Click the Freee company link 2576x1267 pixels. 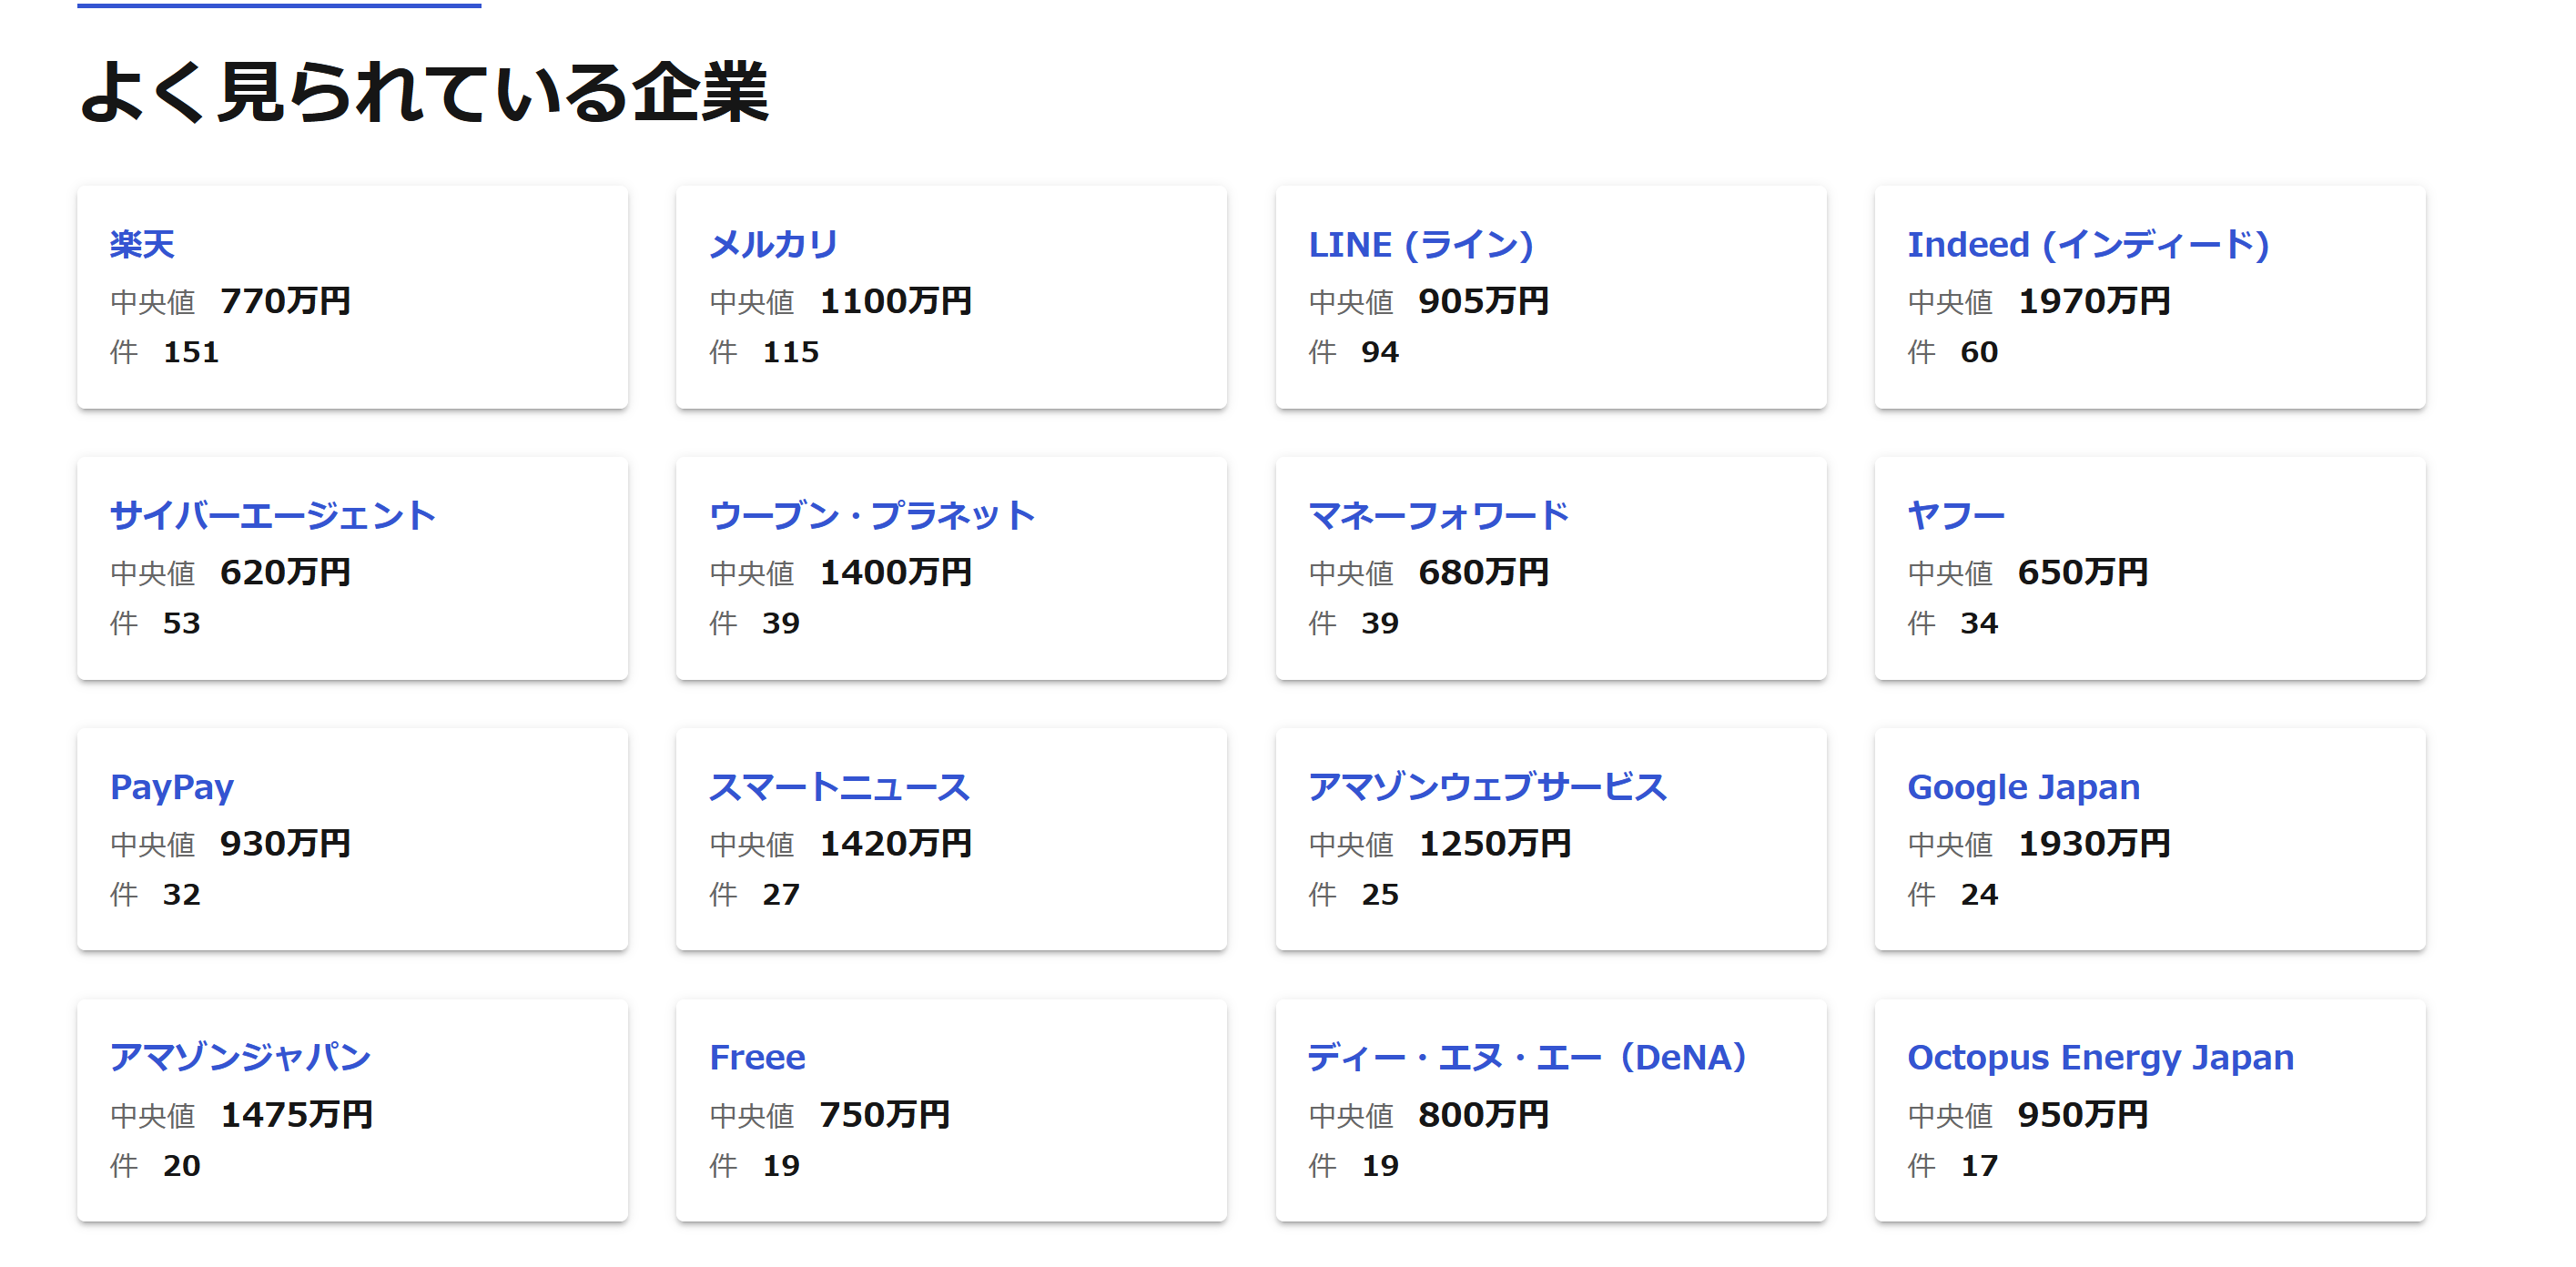click(757, 1058)
